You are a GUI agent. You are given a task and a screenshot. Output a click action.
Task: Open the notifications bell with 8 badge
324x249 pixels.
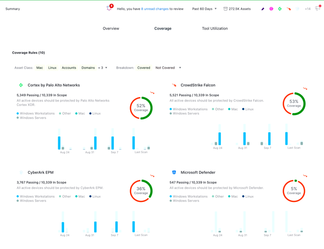pos(109,8)
